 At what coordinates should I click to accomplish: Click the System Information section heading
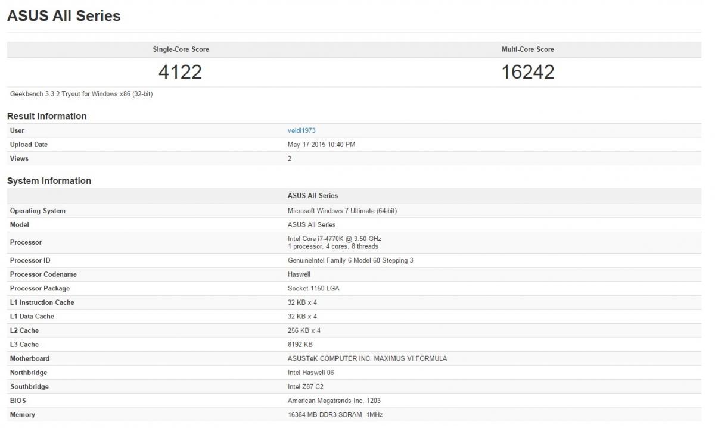click(x=49, y=181)
